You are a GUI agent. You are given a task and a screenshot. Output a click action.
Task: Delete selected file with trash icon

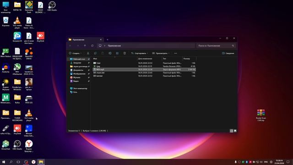125,53
